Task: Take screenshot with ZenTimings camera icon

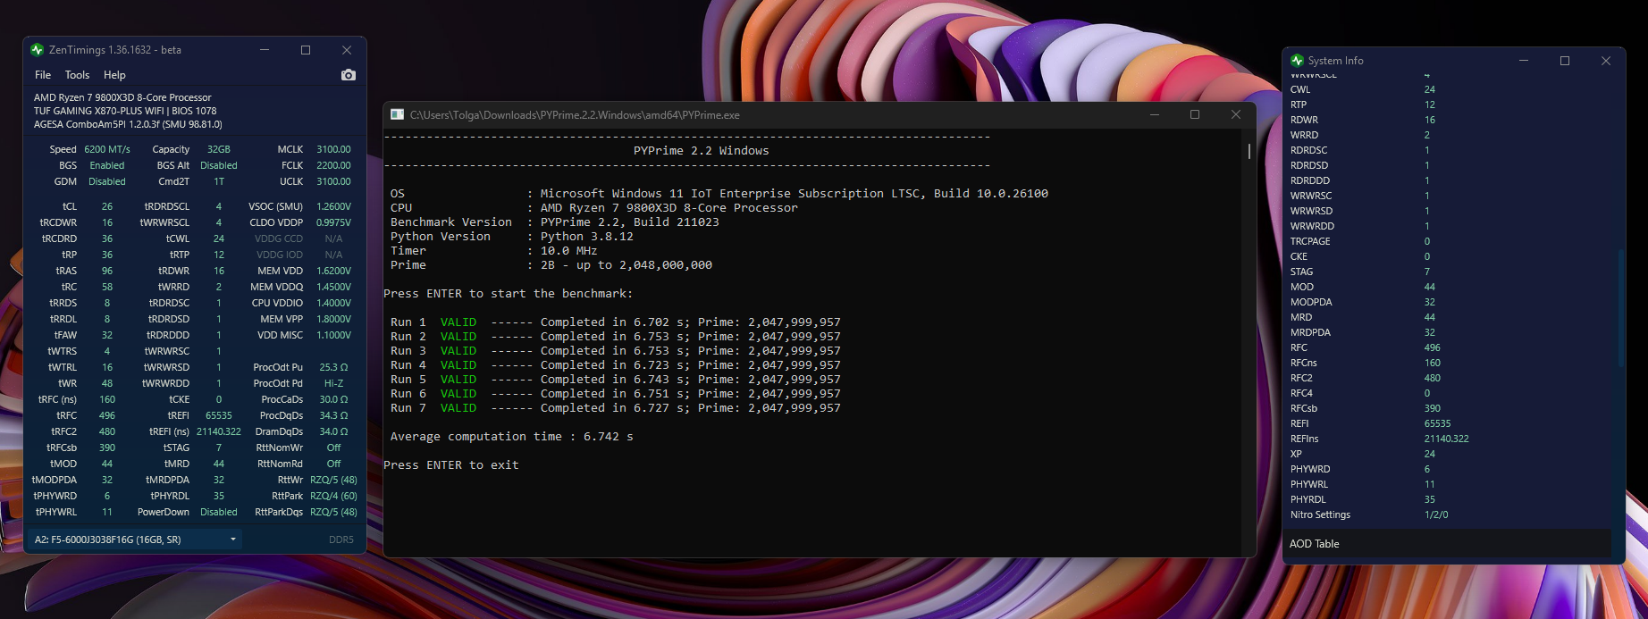Action: click(x=349, y=75)
